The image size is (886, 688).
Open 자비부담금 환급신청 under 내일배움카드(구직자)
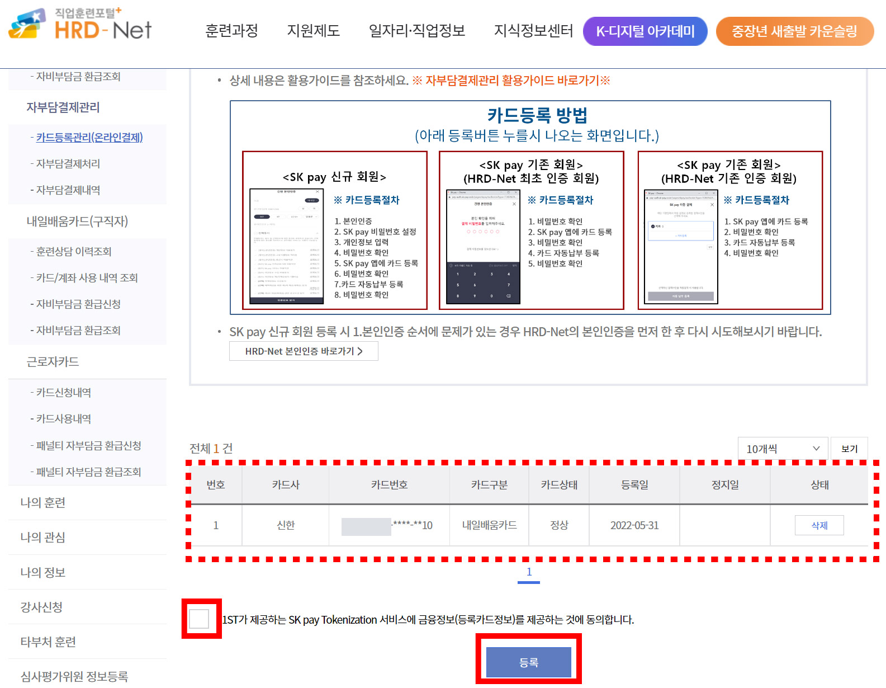[x=78, y=304]
